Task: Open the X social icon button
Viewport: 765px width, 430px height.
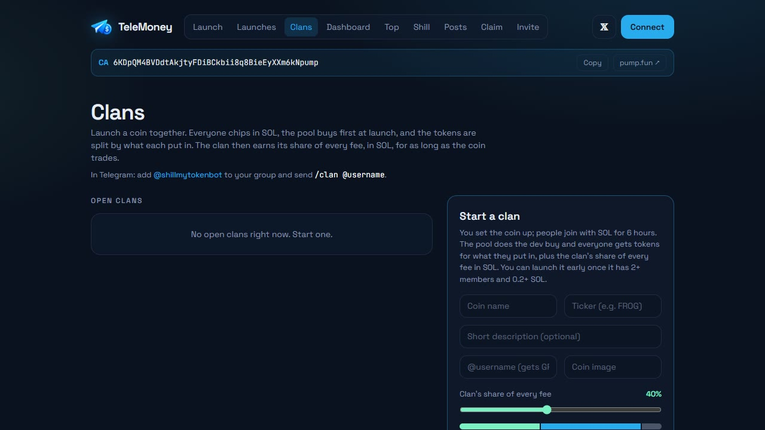Action: point(604,27)
